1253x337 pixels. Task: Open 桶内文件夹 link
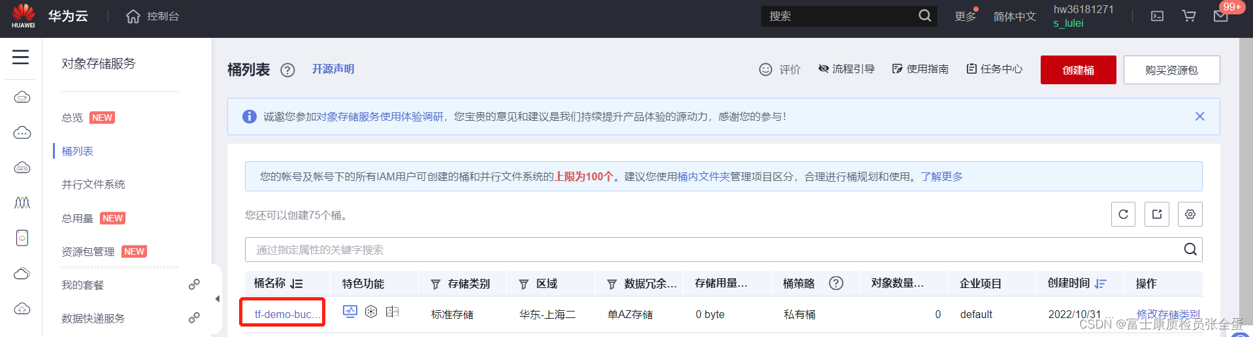pos(704,176)
